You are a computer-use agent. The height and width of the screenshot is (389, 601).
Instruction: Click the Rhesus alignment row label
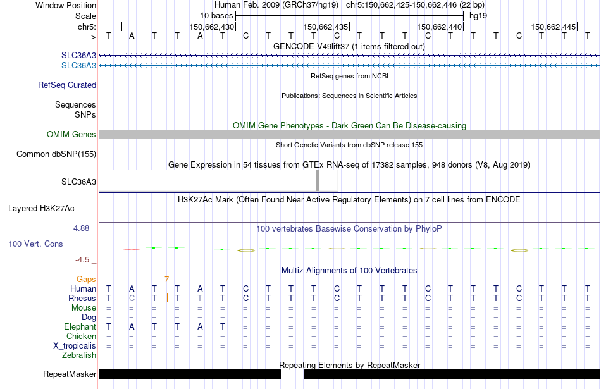[x=82, y=298]
